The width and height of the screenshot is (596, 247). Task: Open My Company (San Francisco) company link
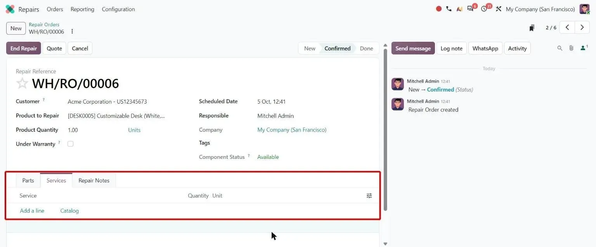[292, 130]
